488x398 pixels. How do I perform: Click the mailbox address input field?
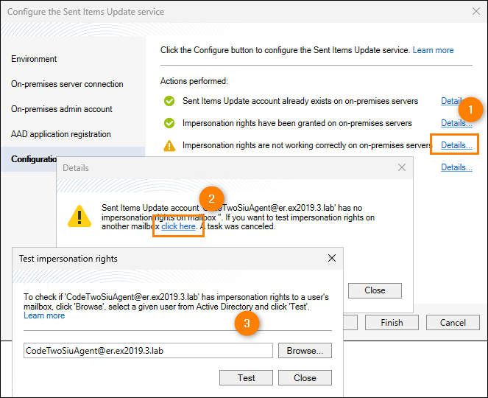tap(147, 351)
